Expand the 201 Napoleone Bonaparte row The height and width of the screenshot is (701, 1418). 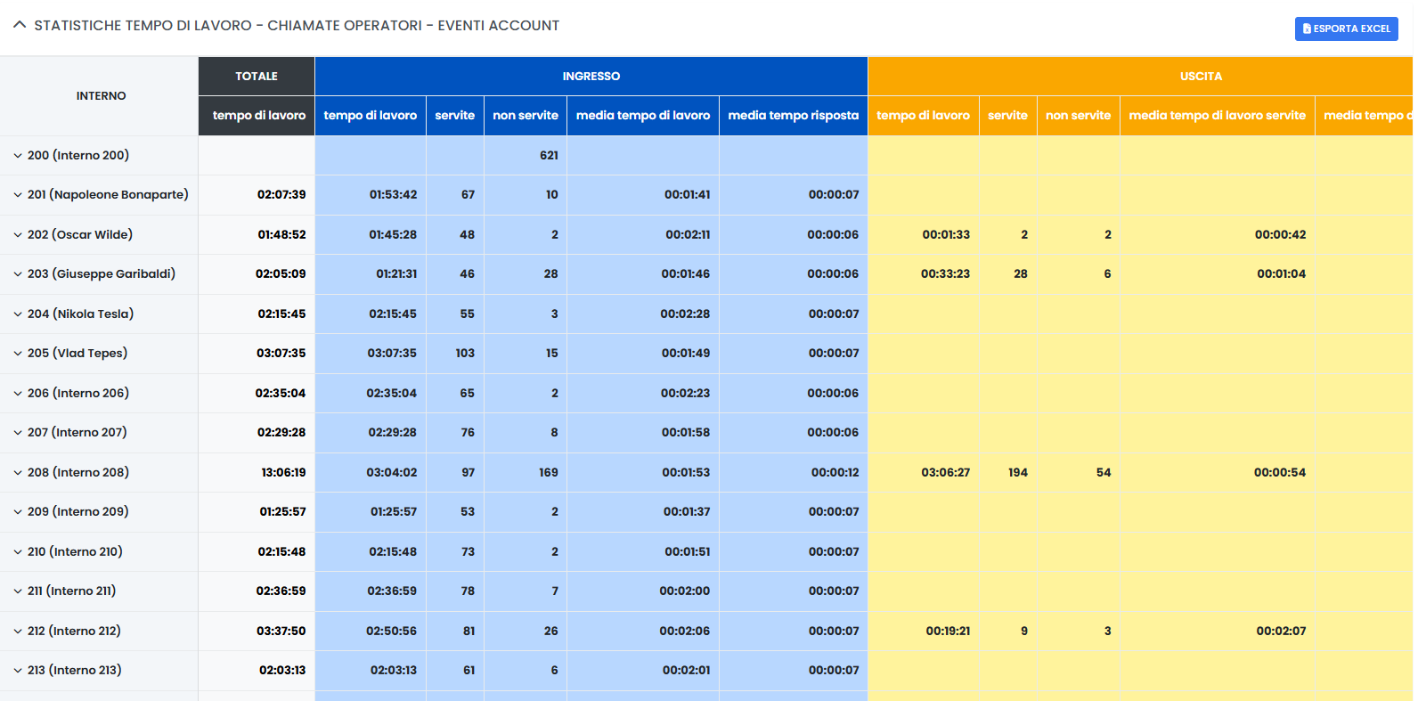(18, 195)
